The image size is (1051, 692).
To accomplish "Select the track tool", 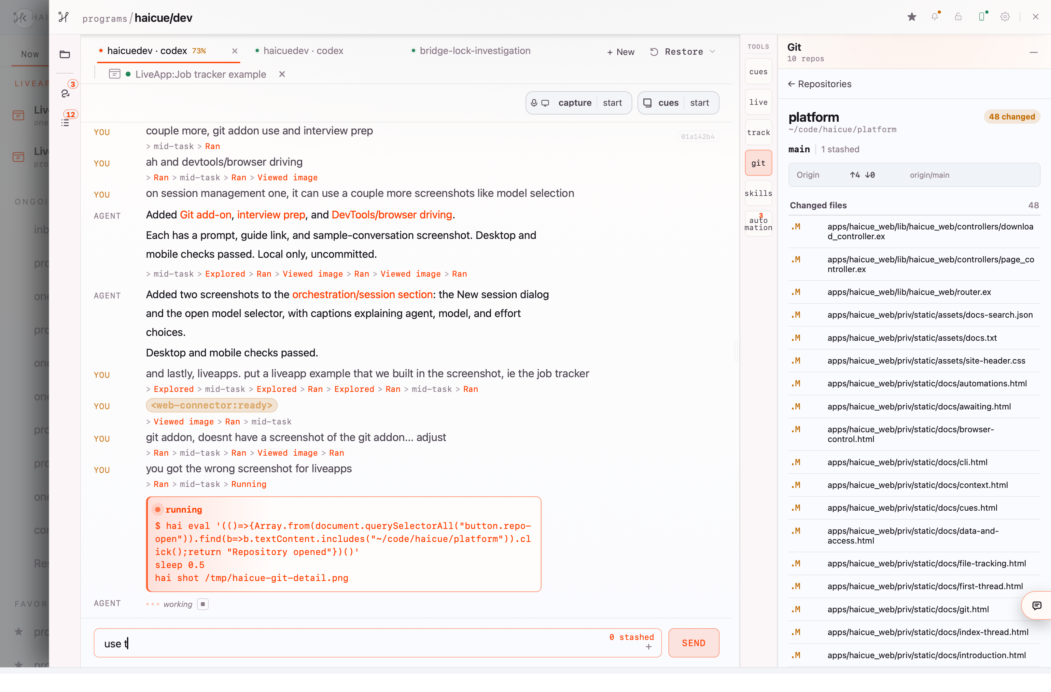I will coord(758,132).
